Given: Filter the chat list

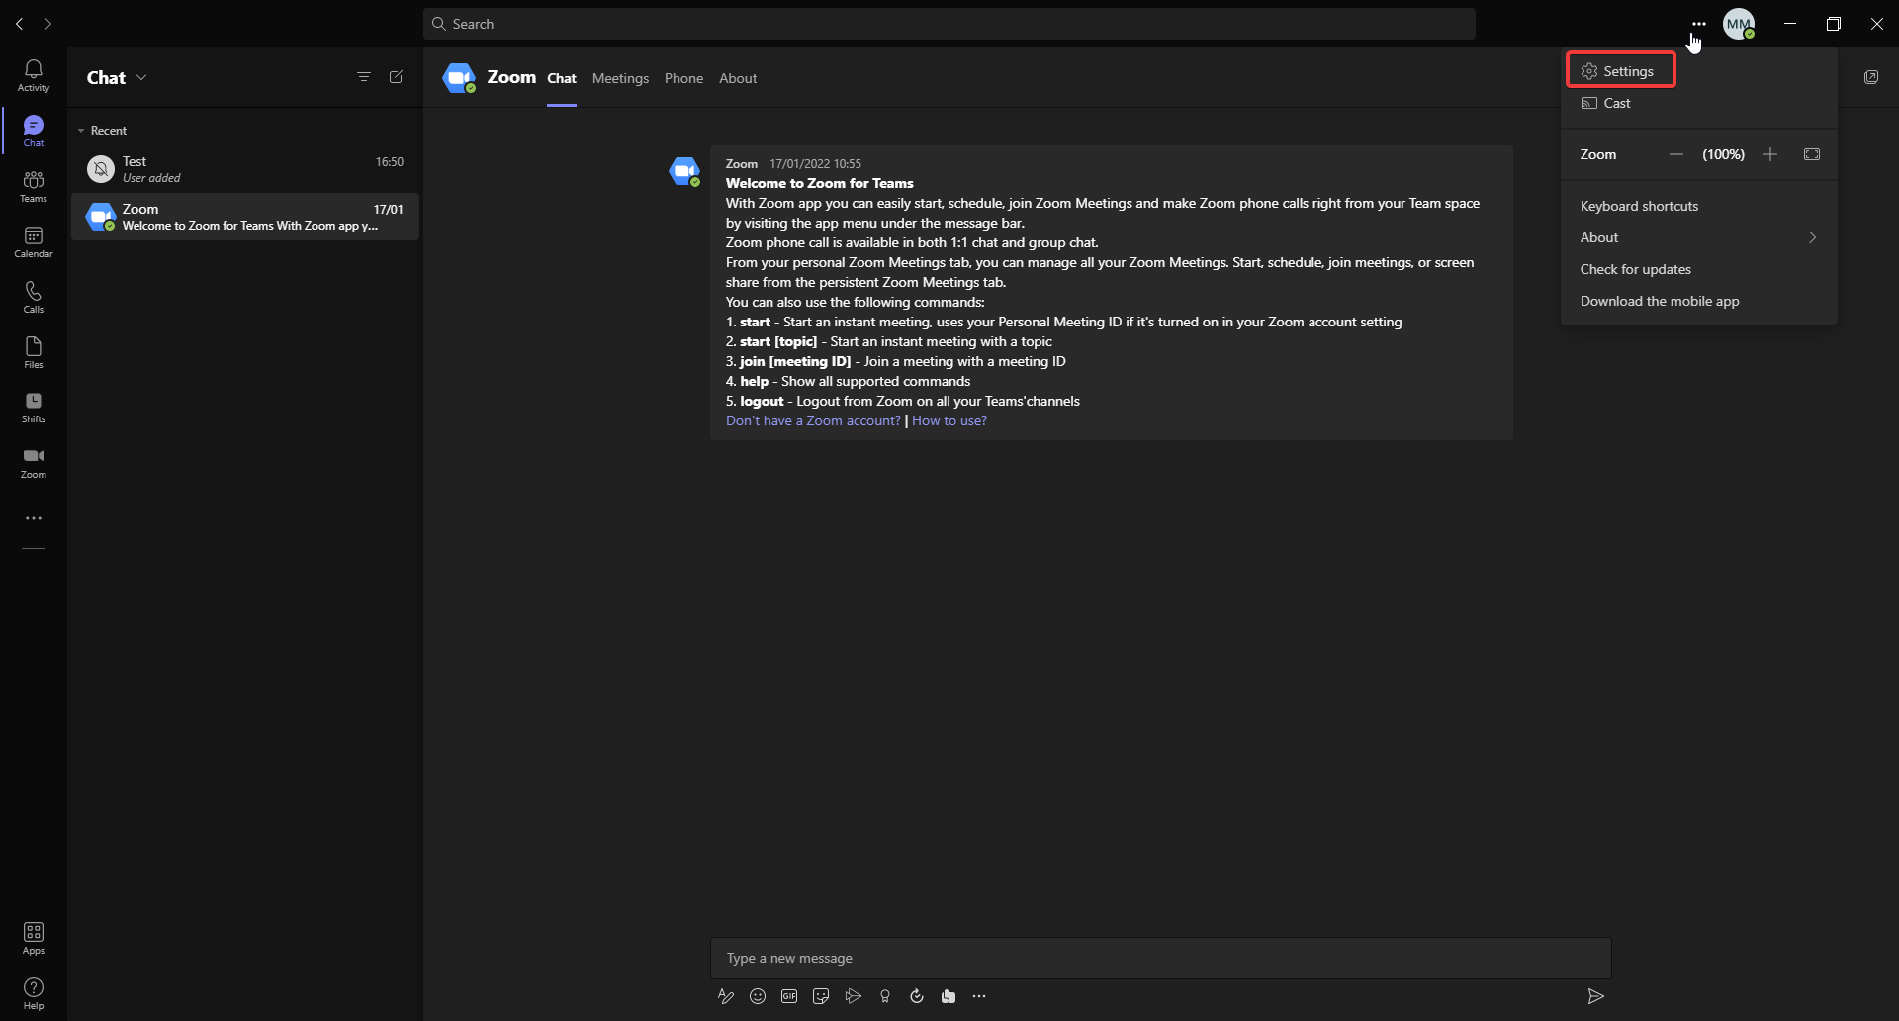Looking at the screenshot, I should pyautogui.click(x=364, y=77).
